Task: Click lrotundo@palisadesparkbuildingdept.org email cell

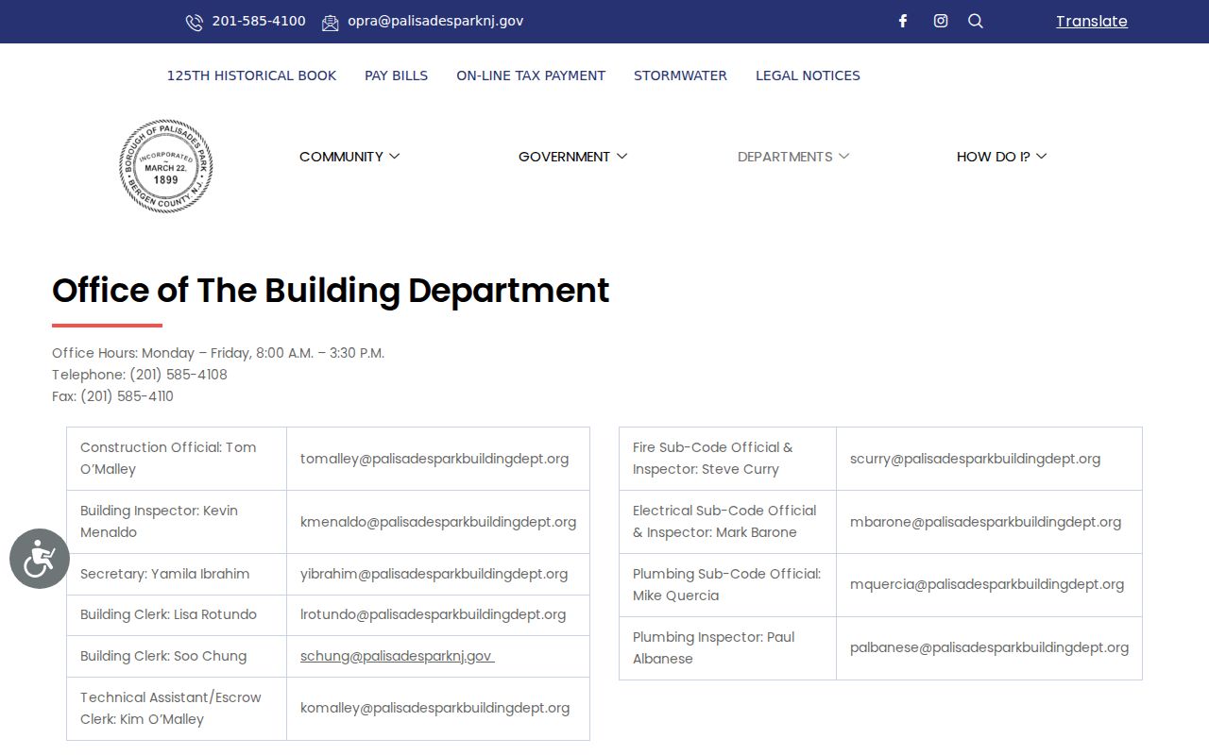Action: pos(438,615)
